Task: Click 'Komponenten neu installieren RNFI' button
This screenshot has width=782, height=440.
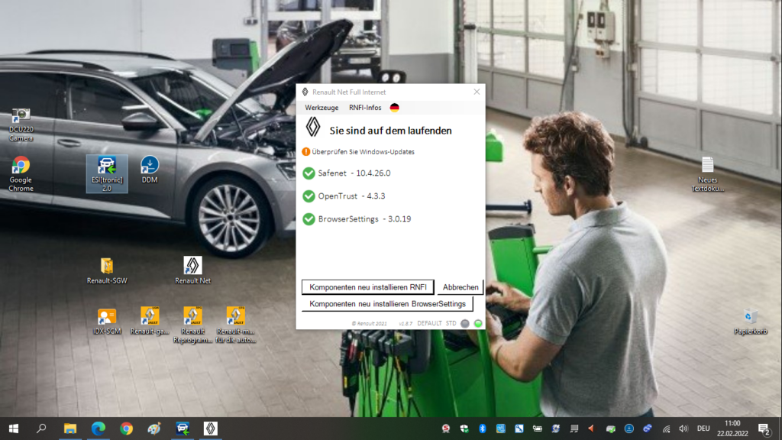Action: (x=367, y=287)
